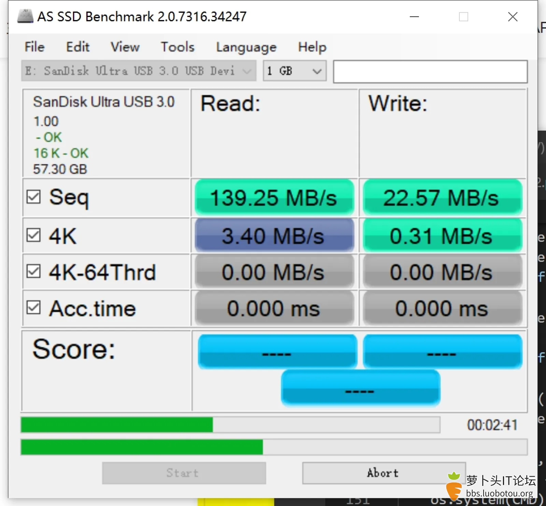Uncheck the Acc.time test checkbox
The image size is (546, 506).
[33, 308]
